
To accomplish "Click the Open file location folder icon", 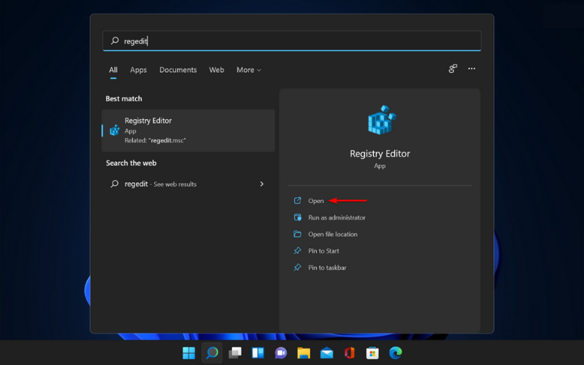I will 297,234.
